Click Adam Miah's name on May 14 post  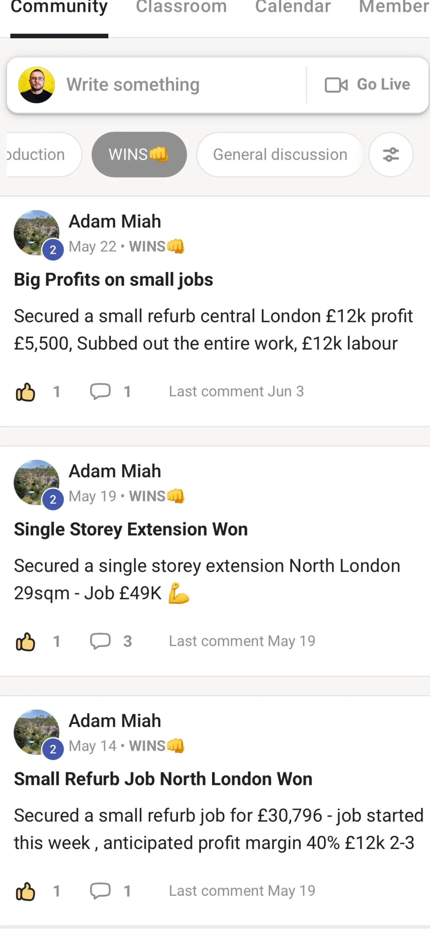115,721
